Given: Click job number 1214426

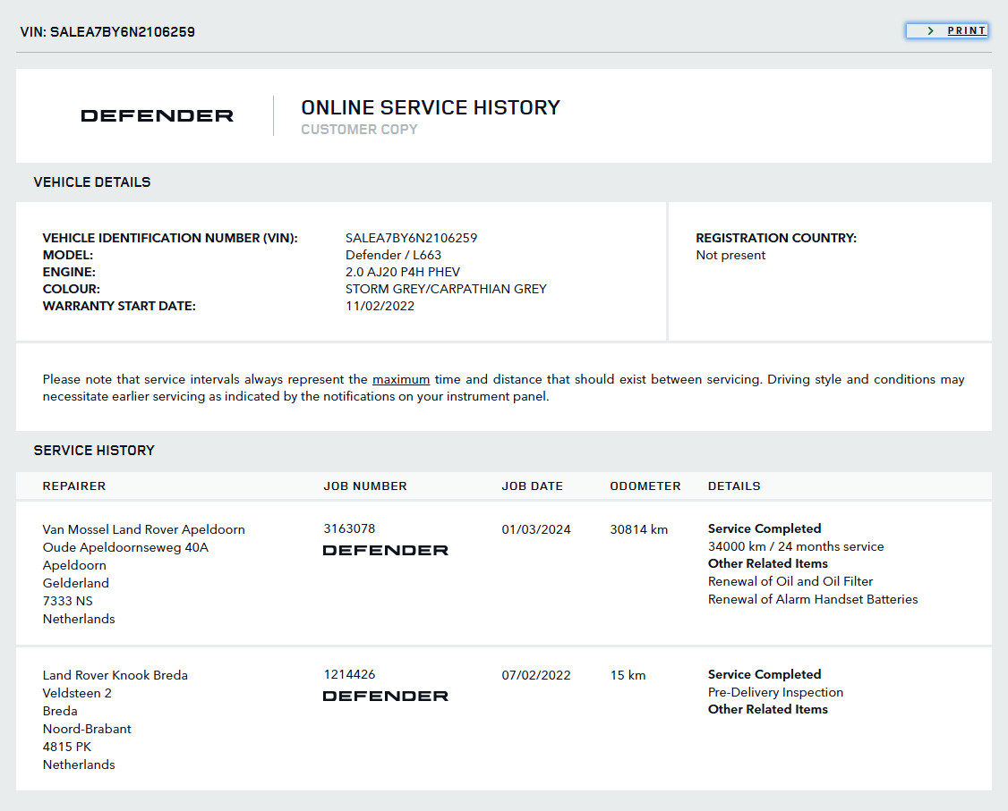Looking at the screenshot, I should (x=349, y=674).
